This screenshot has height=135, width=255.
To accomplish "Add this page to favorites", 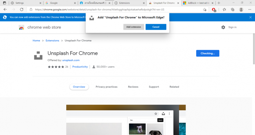I will [x=205, y=9].
